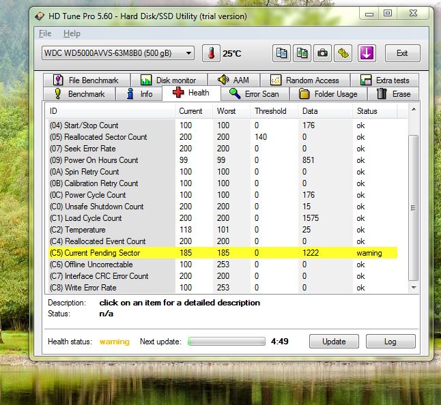441x405 pixels.
Task: Sort by the ID column header
Action: tap(111, 111)
